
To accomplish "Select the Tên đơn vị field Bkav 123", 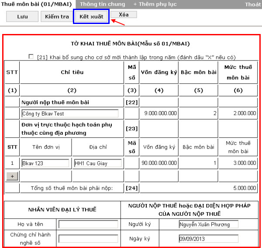I will point(45,163).
